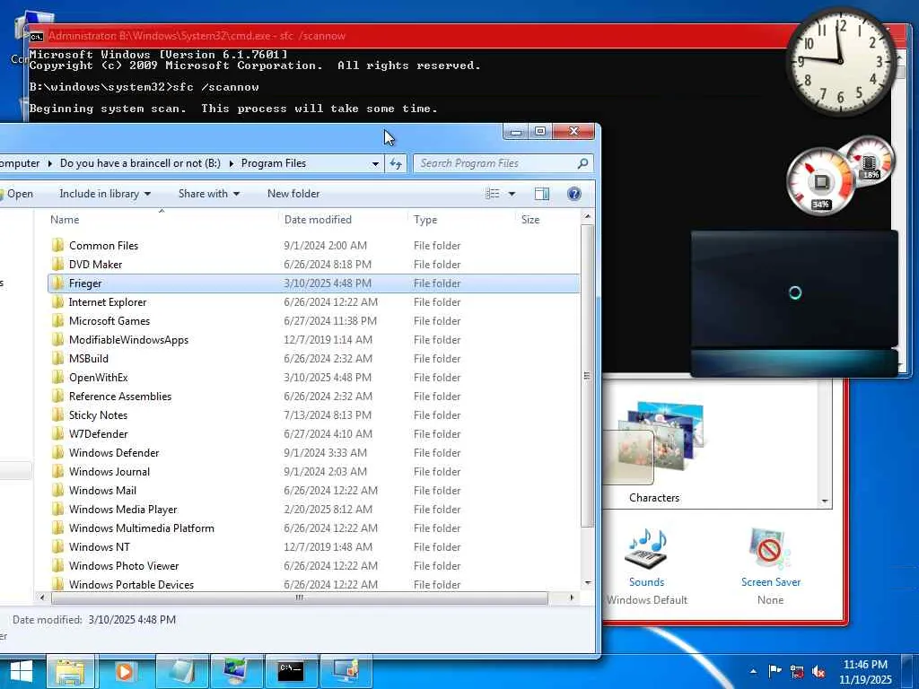Select the Common Files folder
This screenshot has width=919, height=689.
pyautogui.click(x=313, y=246)
